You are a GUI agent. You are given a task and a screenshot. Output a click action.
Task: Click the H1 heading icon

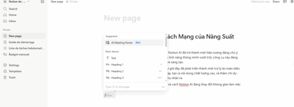pyautogui.click(x=108, y=65)
